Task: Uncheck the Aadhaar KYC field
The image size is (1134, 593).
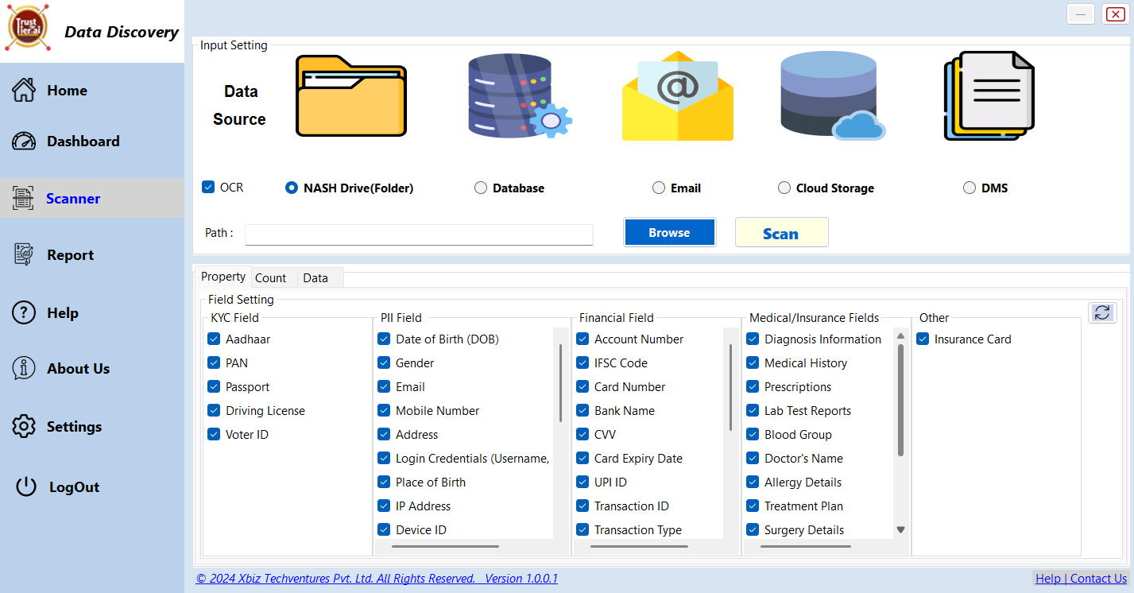Action: pyautogui.click(x=214, y=339)
